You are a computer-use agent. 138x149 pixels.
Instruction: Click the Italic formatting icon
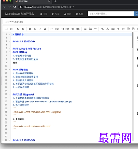tap(40, 29)
